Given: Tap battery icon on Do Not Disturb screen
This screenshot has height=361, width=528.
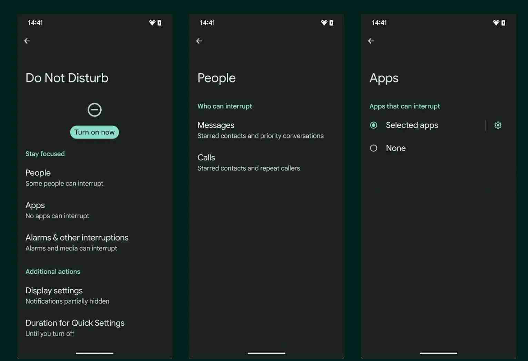Looking at the screenshot, I should 159,23.
